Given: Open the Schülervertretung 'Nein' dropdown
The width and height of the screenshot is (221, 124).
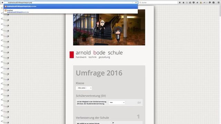Looking at the screenshot, I should [117, 103].
